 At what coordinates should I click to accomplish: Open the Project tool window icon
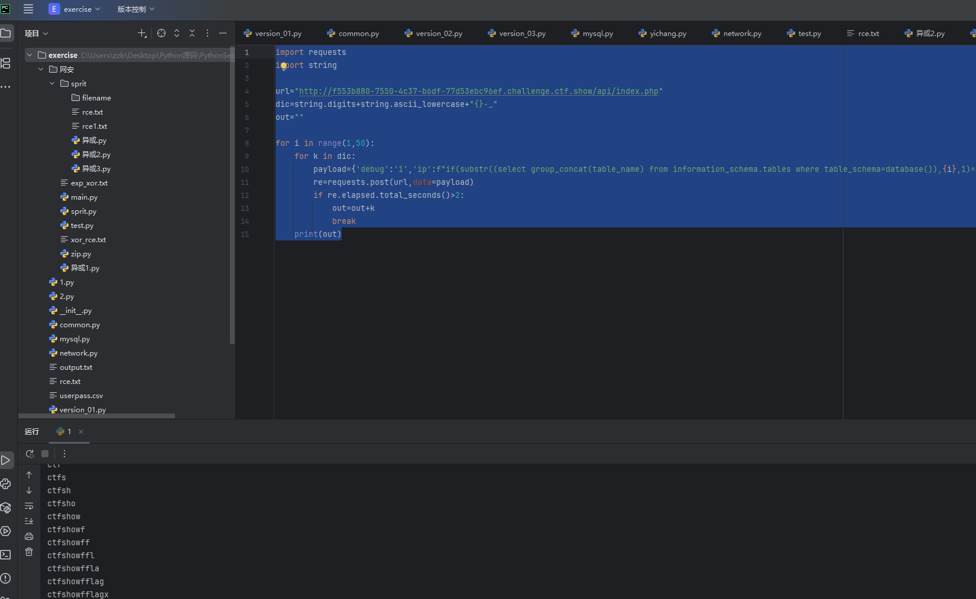click(x=5, y=33)
